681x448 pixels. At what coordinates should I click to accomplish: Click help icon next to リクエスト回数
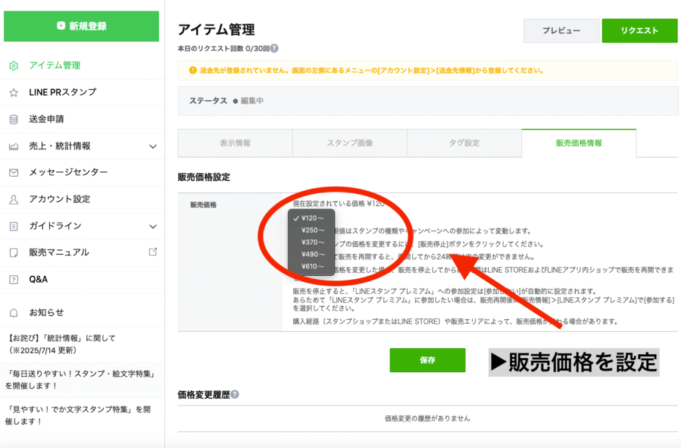(x=274, y=48)
